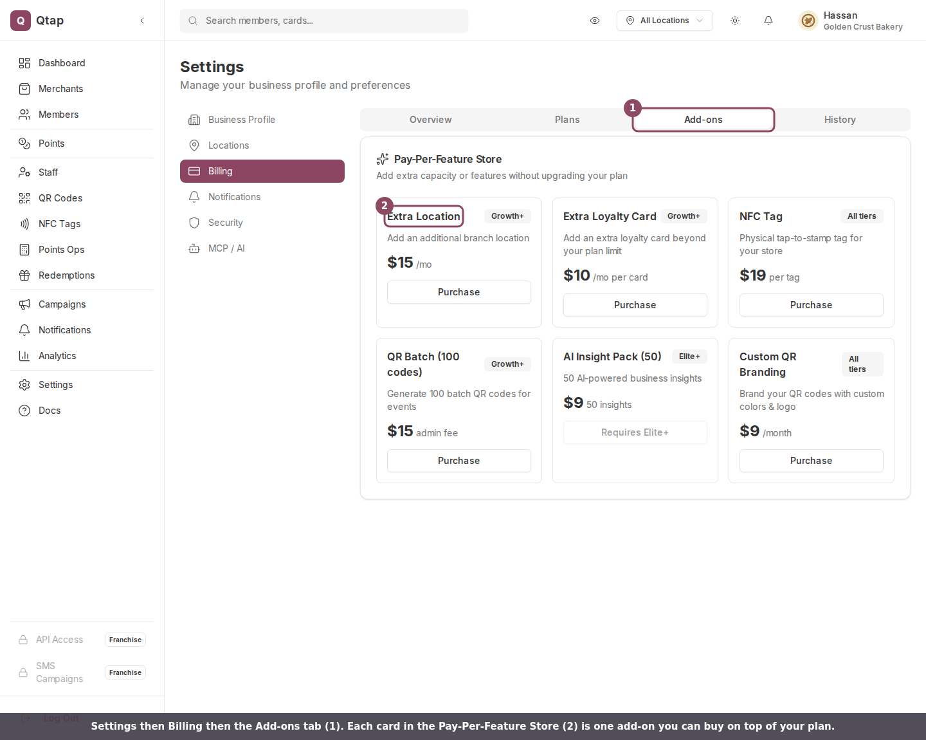
Task: Purchase the Extra Location add-on
Action: [x=459, y=292]
